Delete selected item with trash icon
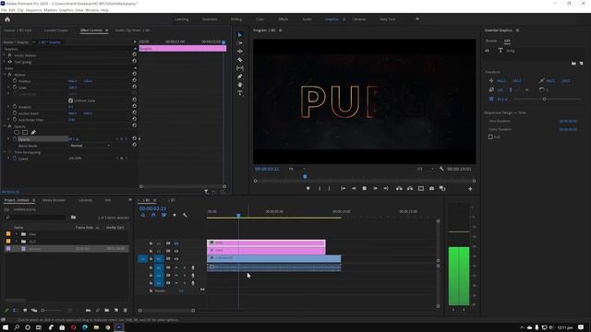The height and width of the screenshot is (332, 591). (x=126, y=310)
